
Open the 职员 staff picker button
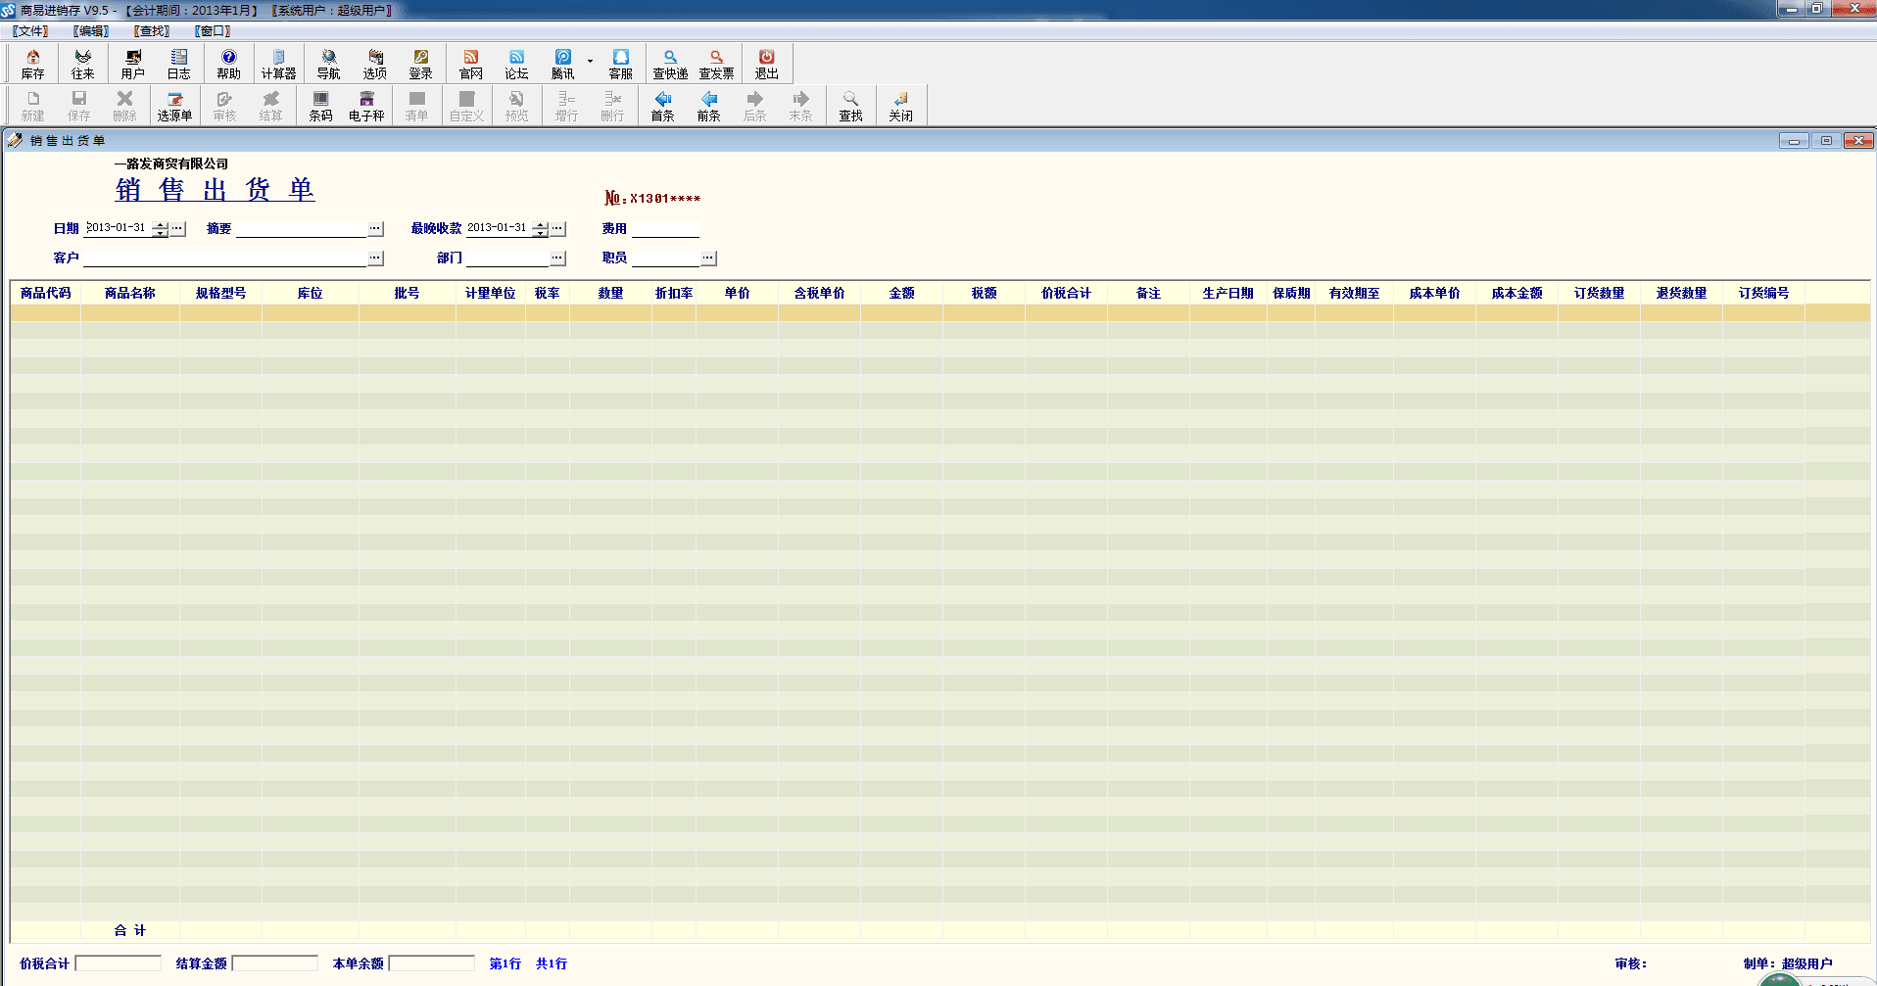tap(708, 258)
